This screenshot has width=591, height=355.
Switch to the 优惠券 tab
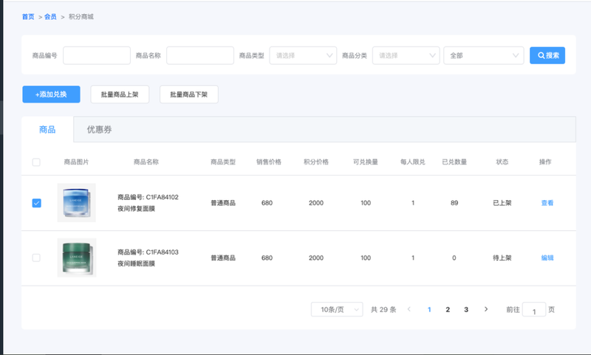(x=99, y=129)
